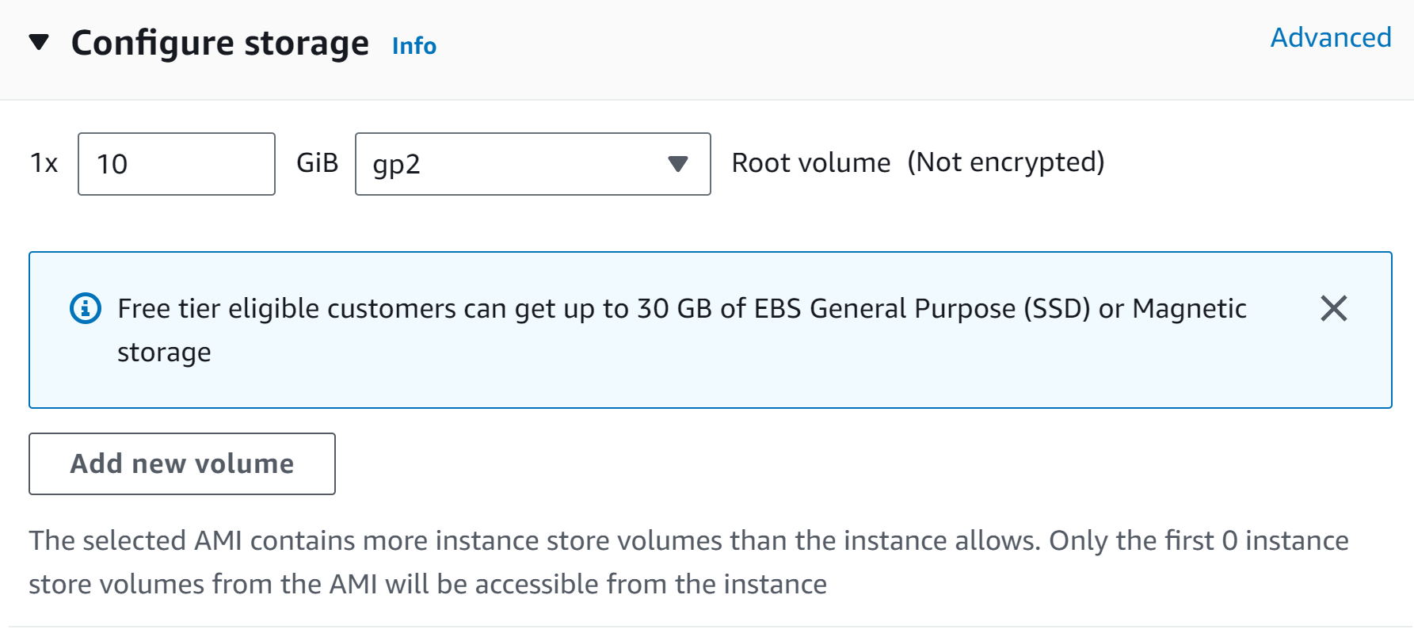Click the Configure storage heading text

coord(220,43)
